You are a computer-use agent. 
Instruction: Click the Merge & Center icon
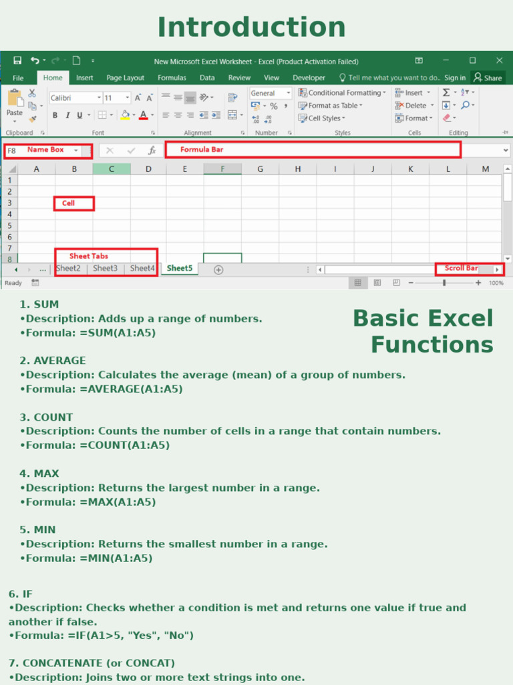point(232,115)
